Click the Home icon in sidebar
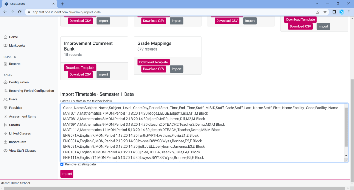 (6, 37)
